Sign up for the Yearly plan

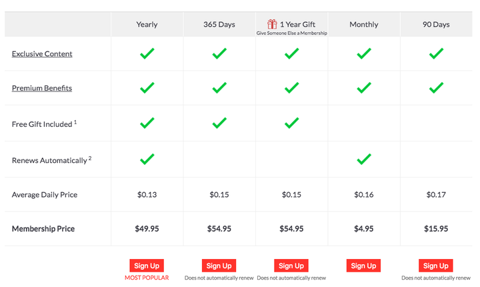pos(147,266)
